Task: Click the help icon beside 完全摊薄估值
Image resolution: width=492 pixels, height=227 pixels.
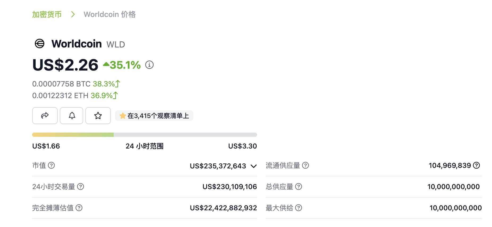Action: click(79, 208)
